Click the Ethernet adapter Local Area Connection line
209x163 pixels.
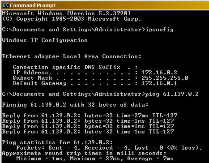pyautogui.click(x=72, y=56)
